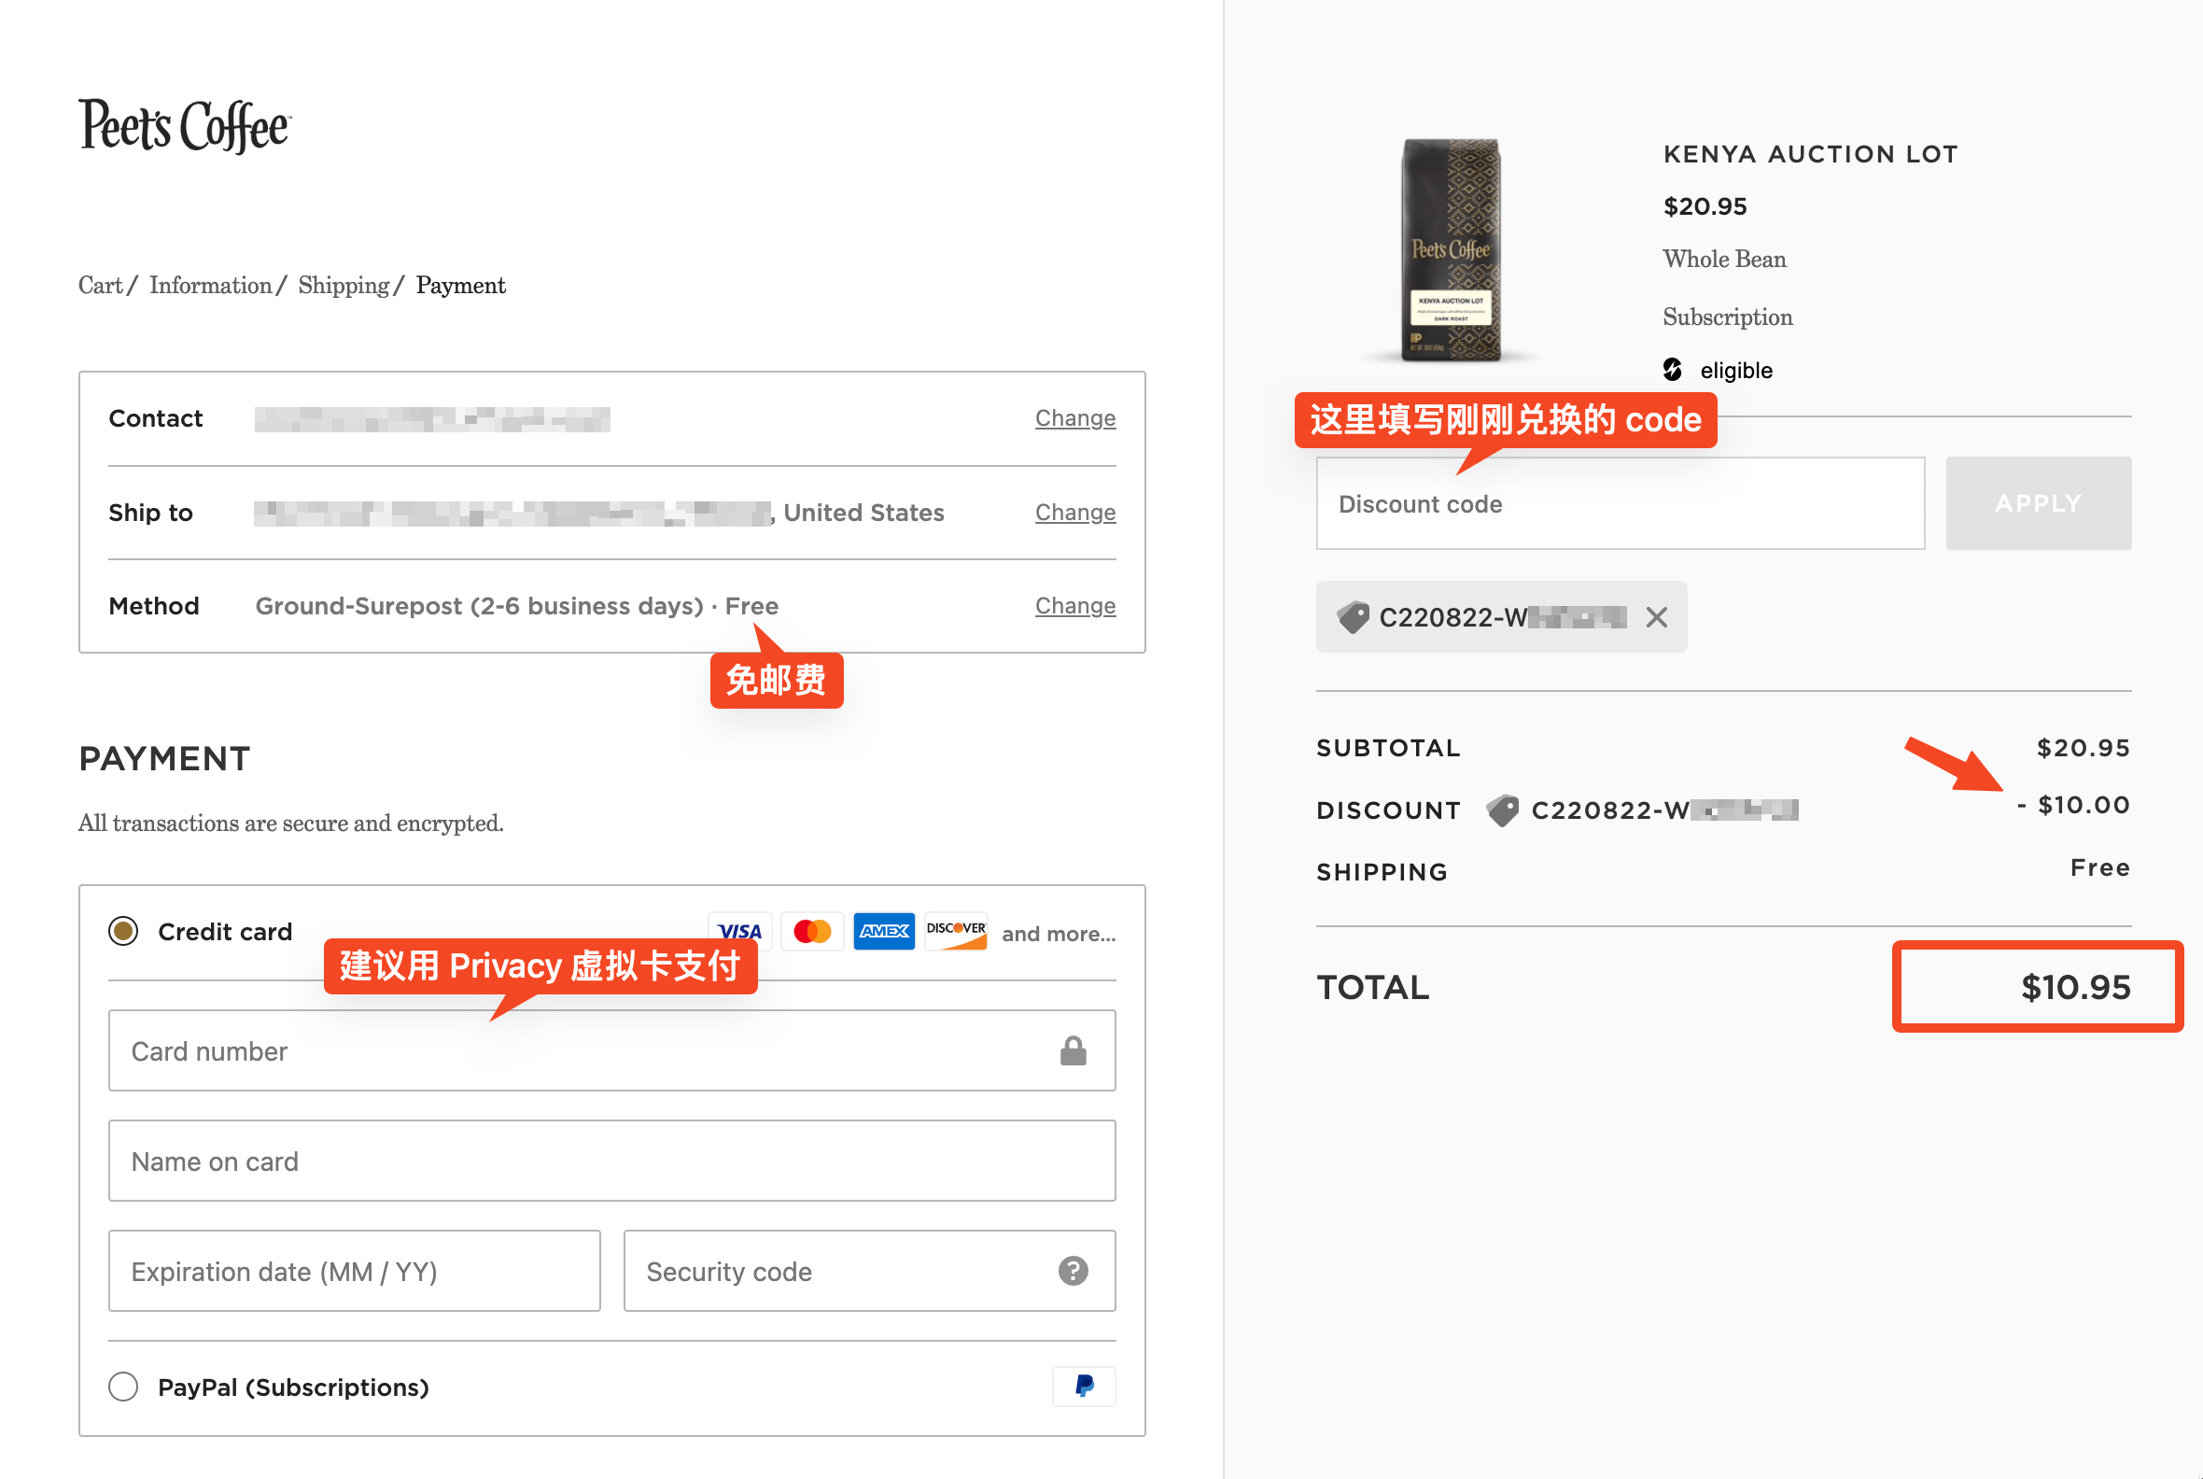Select the PayPal (Subscriptions) radio button
The height and width of the screenshot is (1479, 2203).
(x=123, y=1387)
